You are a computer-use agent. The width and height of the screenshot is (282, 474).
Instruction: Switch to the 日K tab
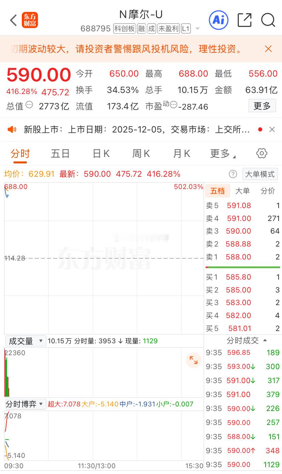click(x=100, y=154)
